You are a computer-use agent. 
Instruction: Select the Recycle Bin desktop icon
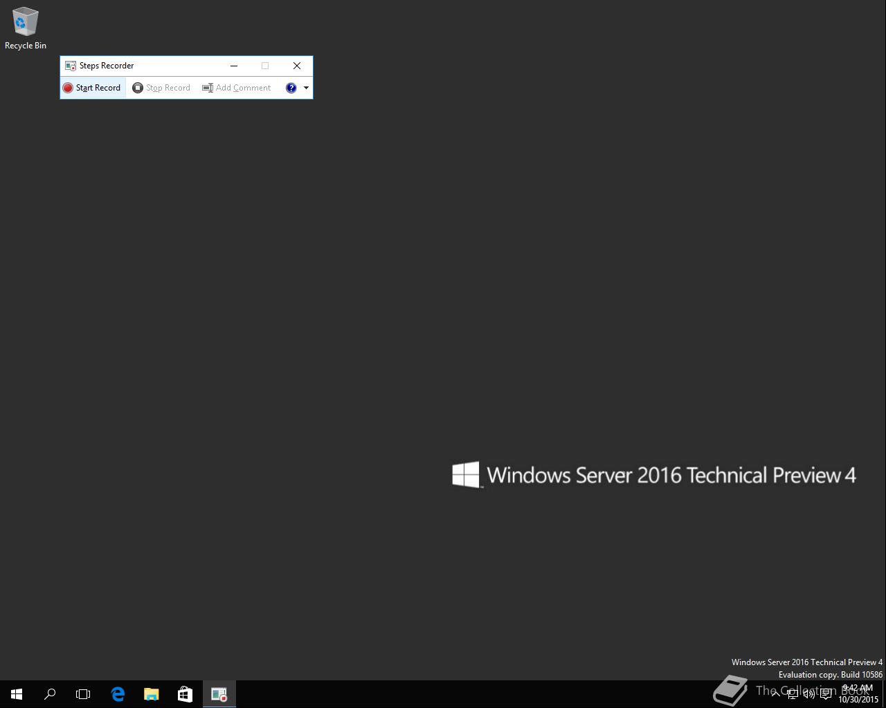pos(26,28)
